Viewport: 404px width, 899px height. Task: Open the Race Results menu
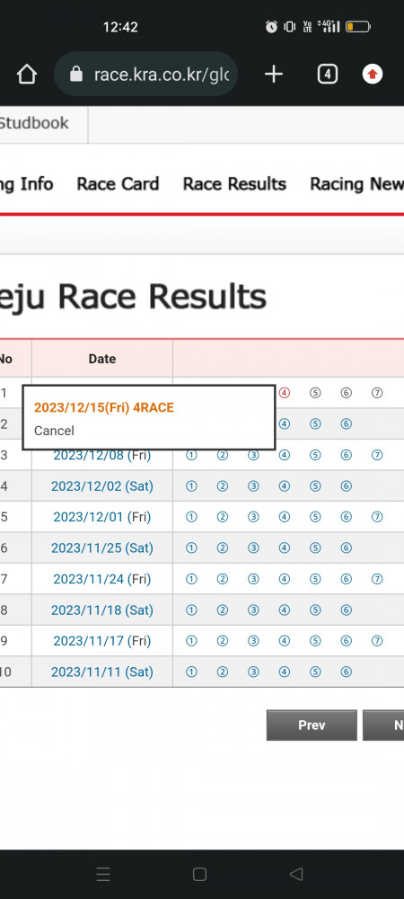[234, 184]
